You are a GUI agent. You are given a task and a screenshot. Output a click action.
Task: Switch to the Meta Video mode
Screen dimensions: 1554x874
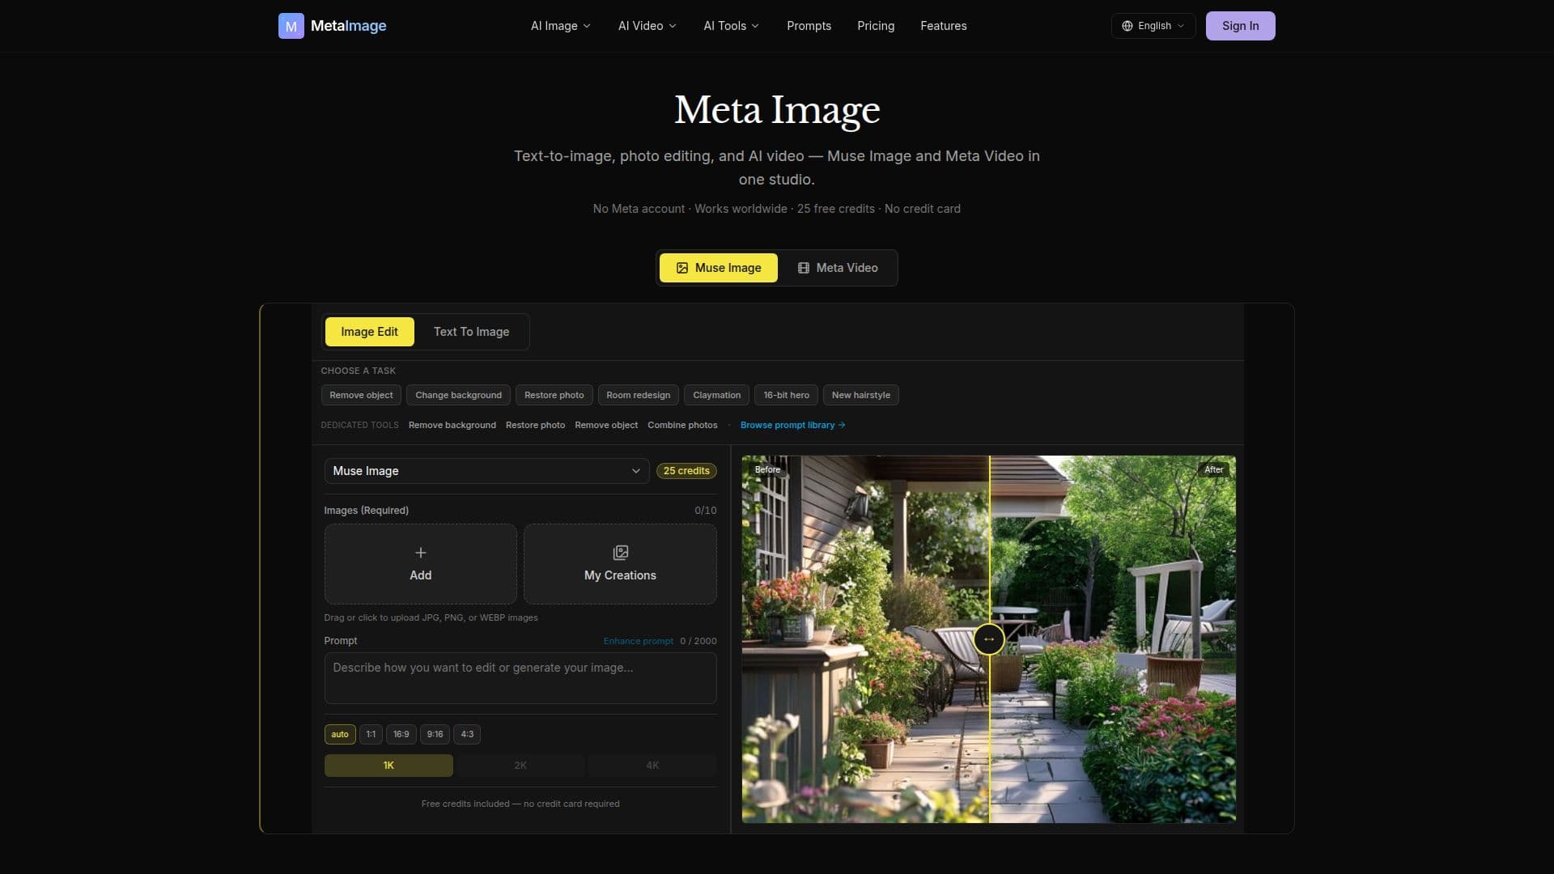pyautogui.click(x=838, y=268)
